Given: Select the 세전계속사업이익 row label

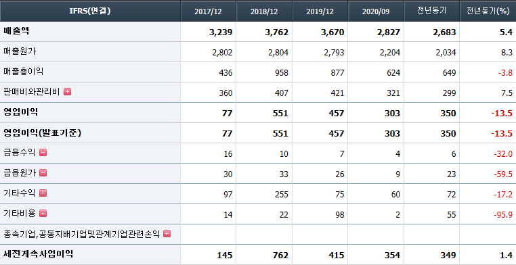Looking at the screenshot, I should (x=38, y=254).
